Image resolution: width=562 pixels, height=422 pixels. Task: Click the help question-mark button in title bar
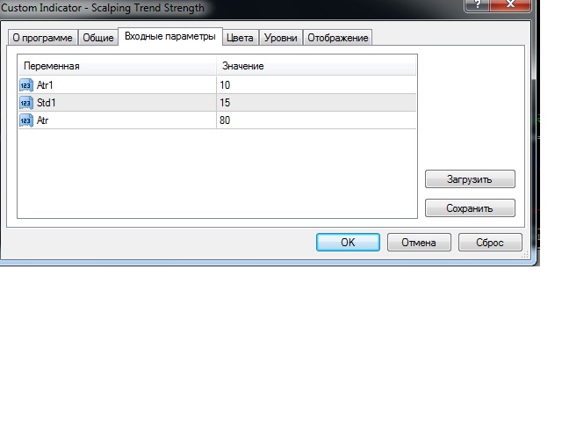[x=477, y=5]
